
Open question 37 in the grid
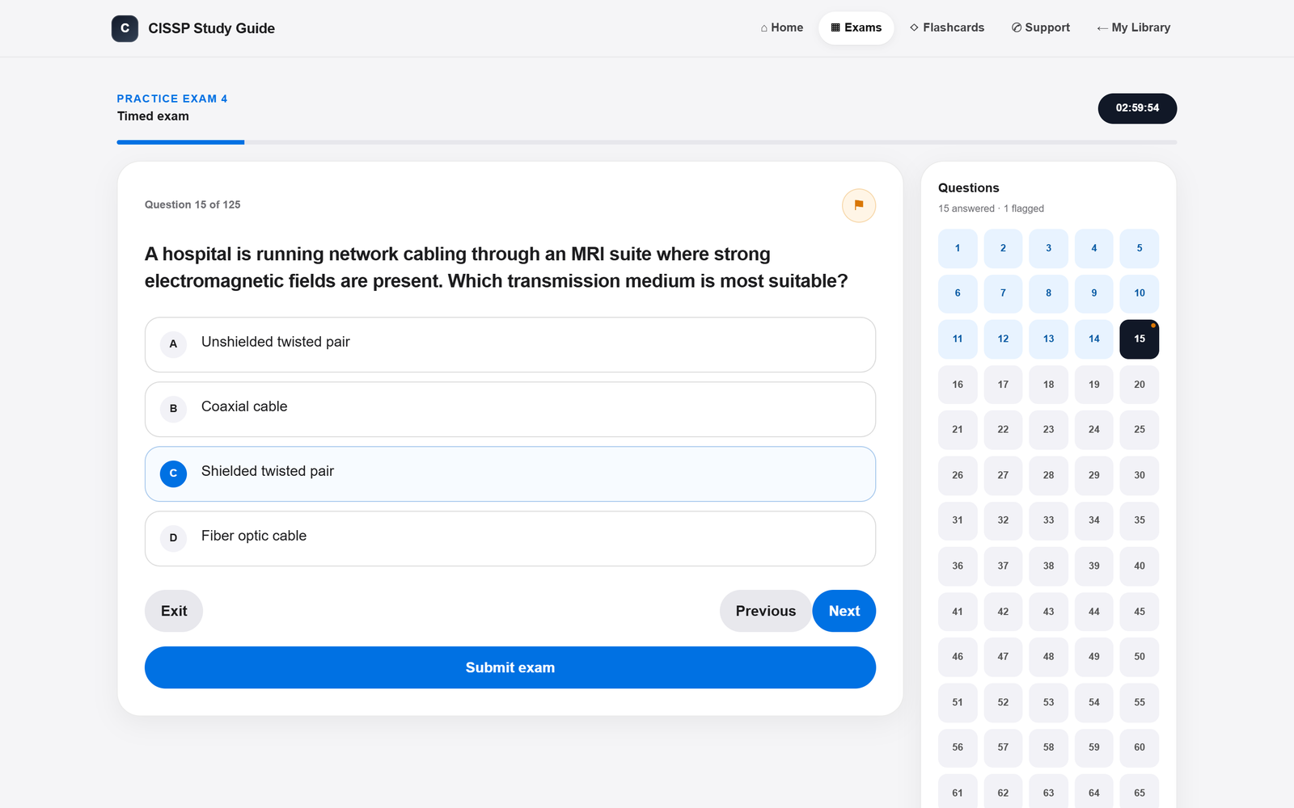(1003, 566)
